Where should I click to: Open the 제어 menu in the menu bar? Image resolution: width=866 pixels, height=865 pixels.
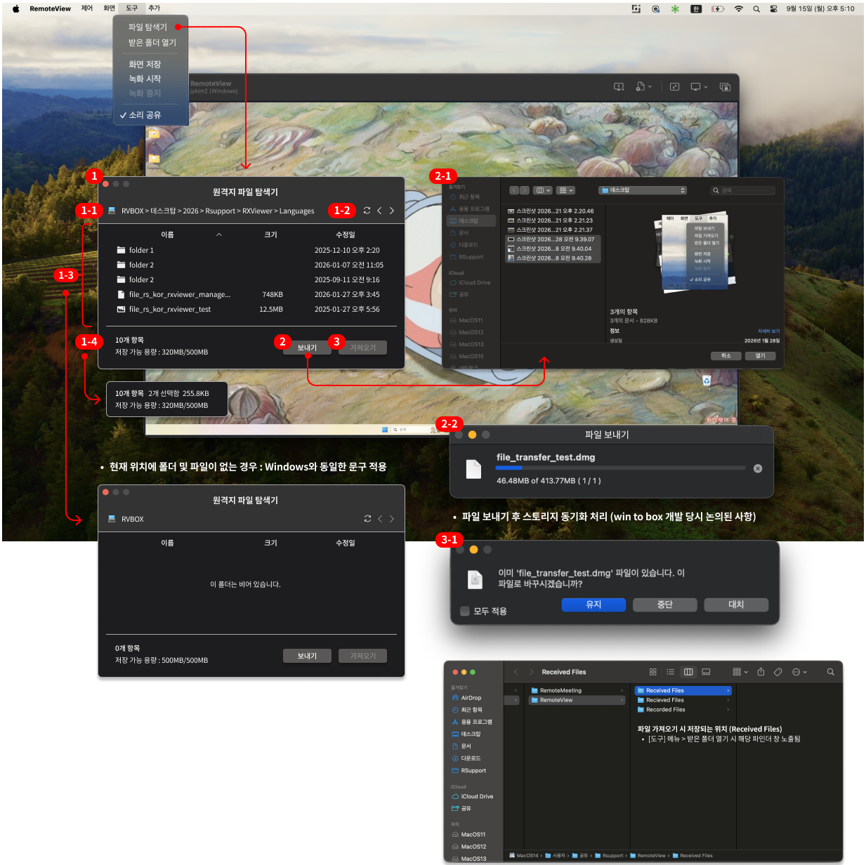86,8
